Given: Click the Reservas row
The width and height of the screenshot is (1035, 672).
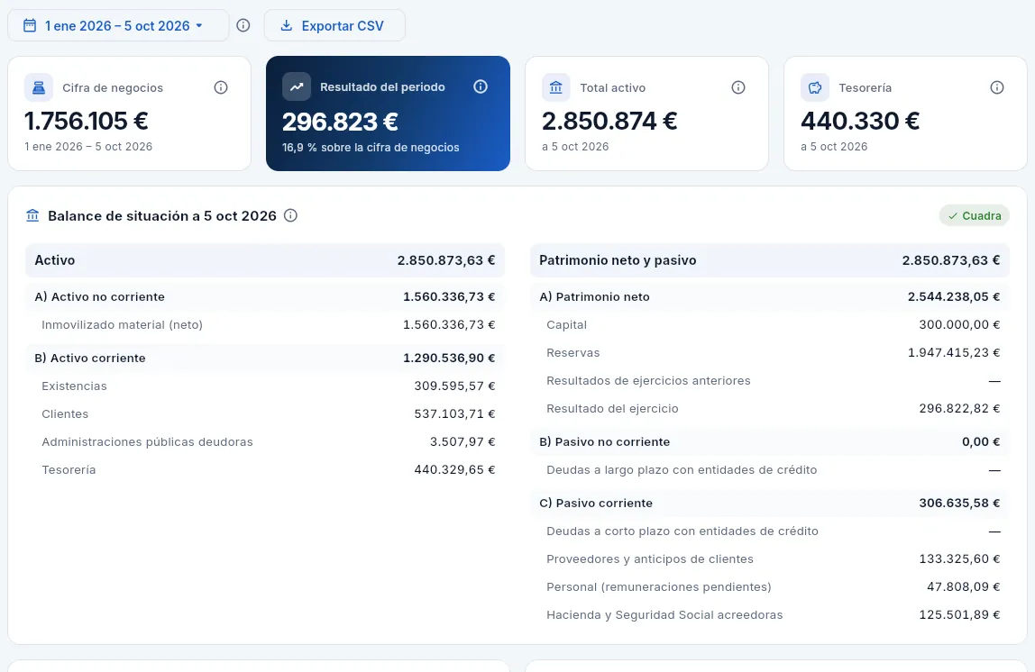Looking at the screenshot, I should [x=770, y=353].
